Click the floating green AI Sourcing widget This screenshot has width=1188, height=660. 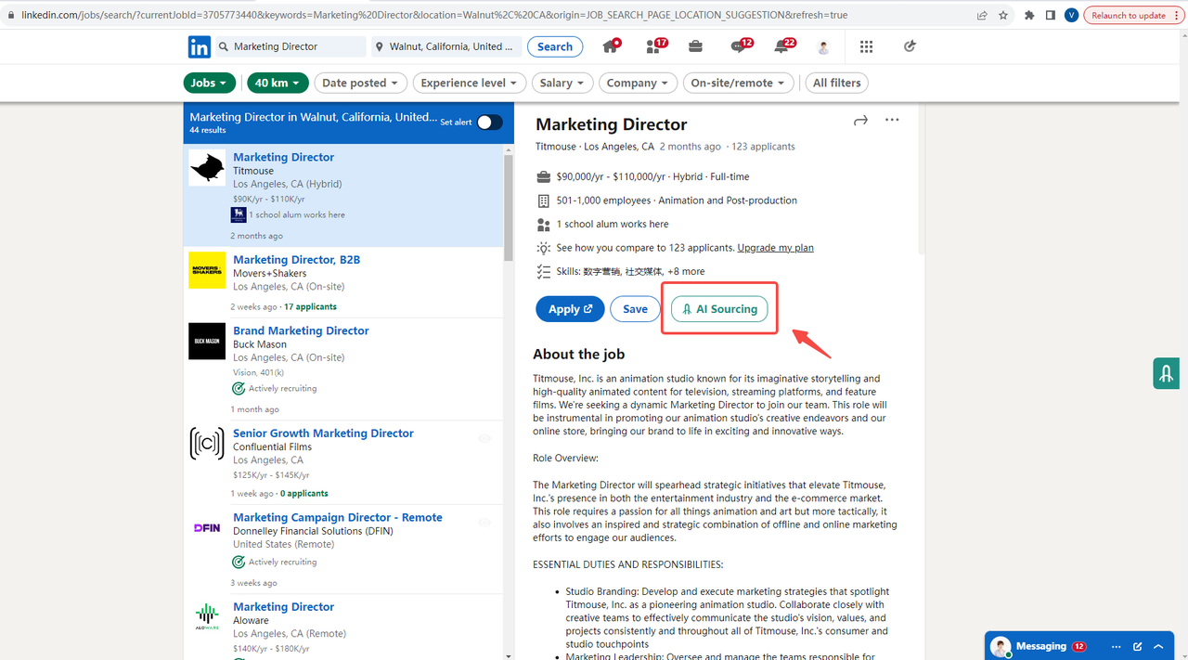click(1167, 373)
